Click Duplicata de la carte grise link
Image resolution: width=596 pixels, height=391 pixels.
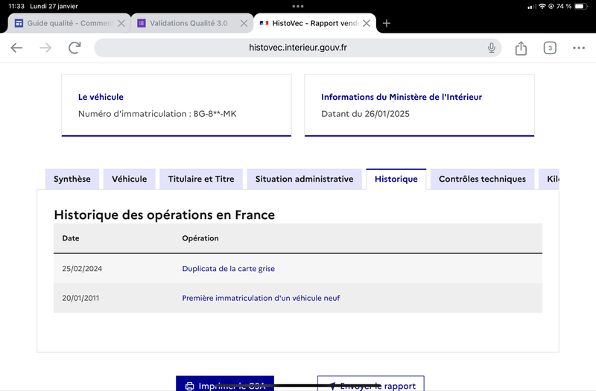(x=228, y=269)
